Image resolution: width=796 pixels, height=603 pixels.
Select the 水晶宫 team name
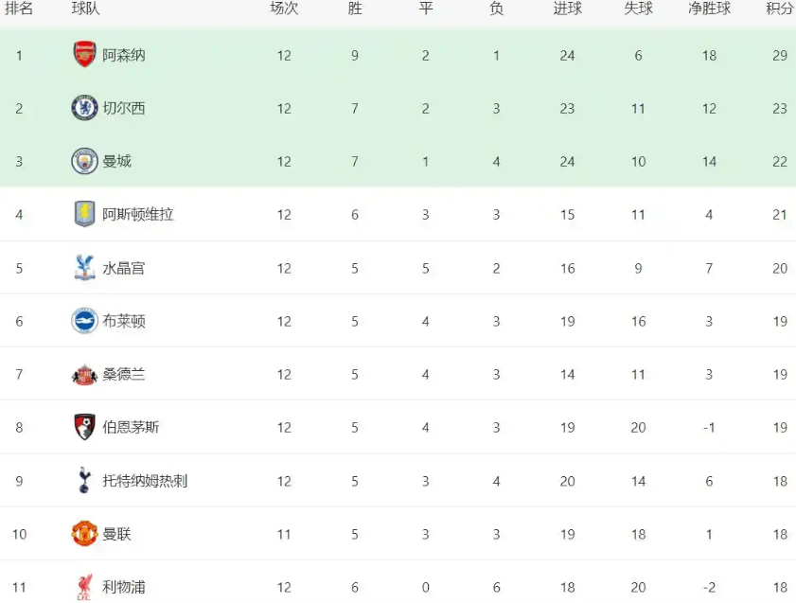pos(124,268)
